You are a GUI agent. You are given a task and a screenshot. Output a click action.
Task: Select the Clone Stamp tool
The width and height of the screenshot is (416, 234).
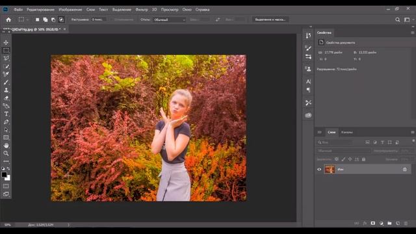(6, 90)
